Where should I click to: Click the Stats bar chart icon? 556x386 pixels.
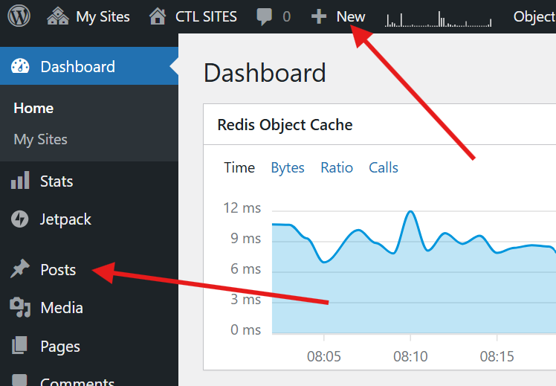(20, 180)
